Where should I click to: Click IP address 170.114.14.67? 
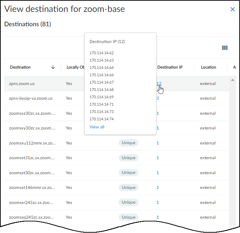point(101,82)
